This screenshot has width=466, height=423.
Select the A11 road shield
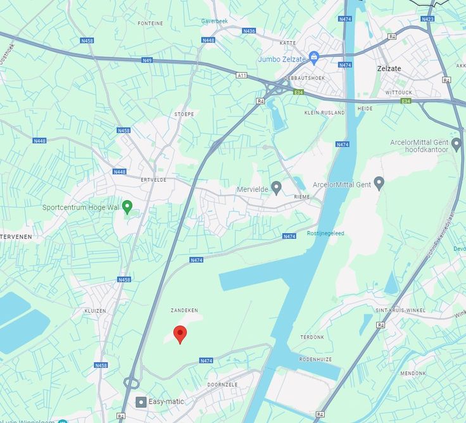point(242,75)
